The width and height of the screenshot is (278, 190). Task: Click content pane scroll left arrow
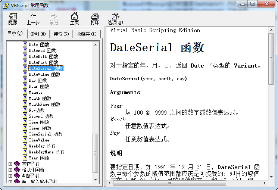coord(109,183)
